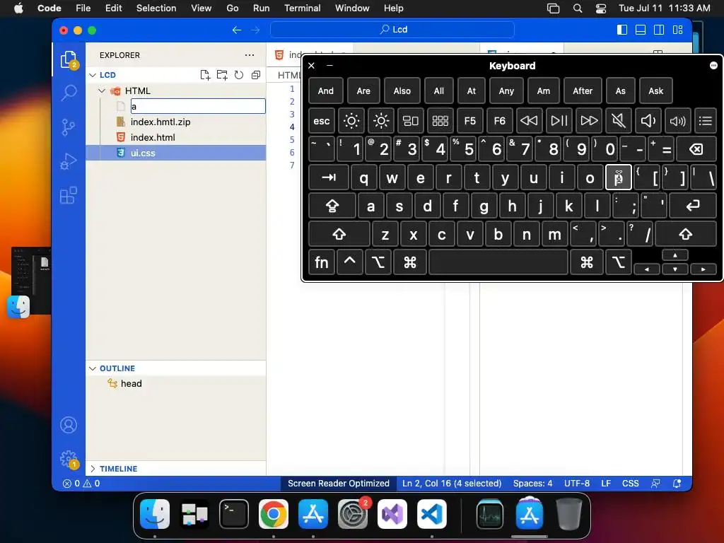Click the New File icon in LCD header

[205, 75]
